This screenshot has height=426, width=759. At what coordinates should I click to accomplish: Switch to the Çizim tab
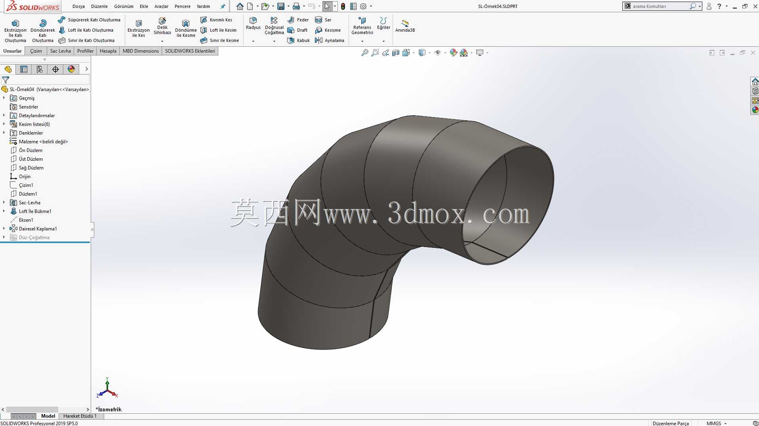[x=36, y=51]
